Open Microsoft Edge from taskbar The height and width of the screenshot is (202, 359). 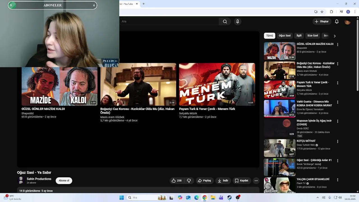tap(197, 198)
